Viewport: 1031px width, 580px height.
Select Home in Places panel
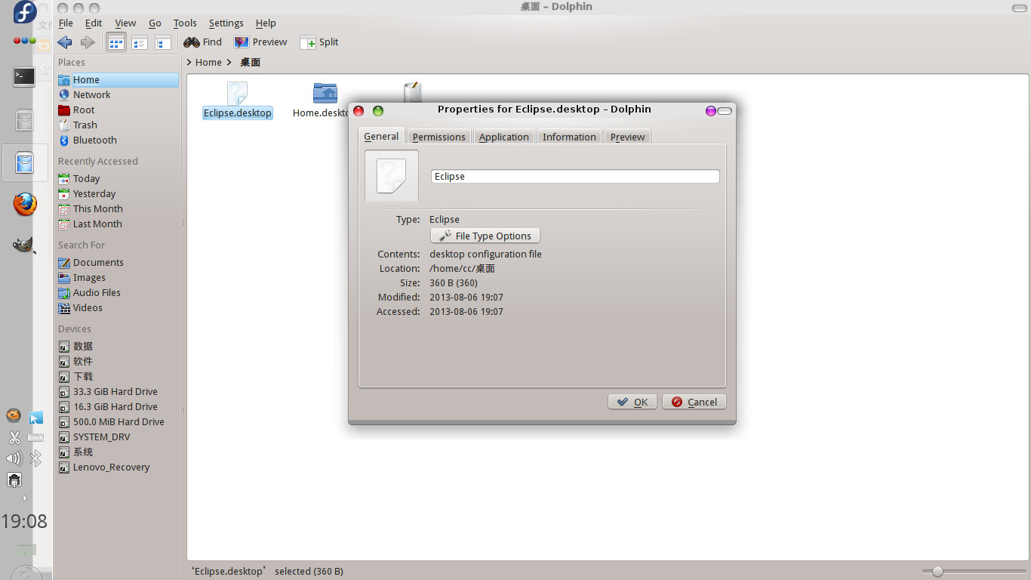(118, 80)
